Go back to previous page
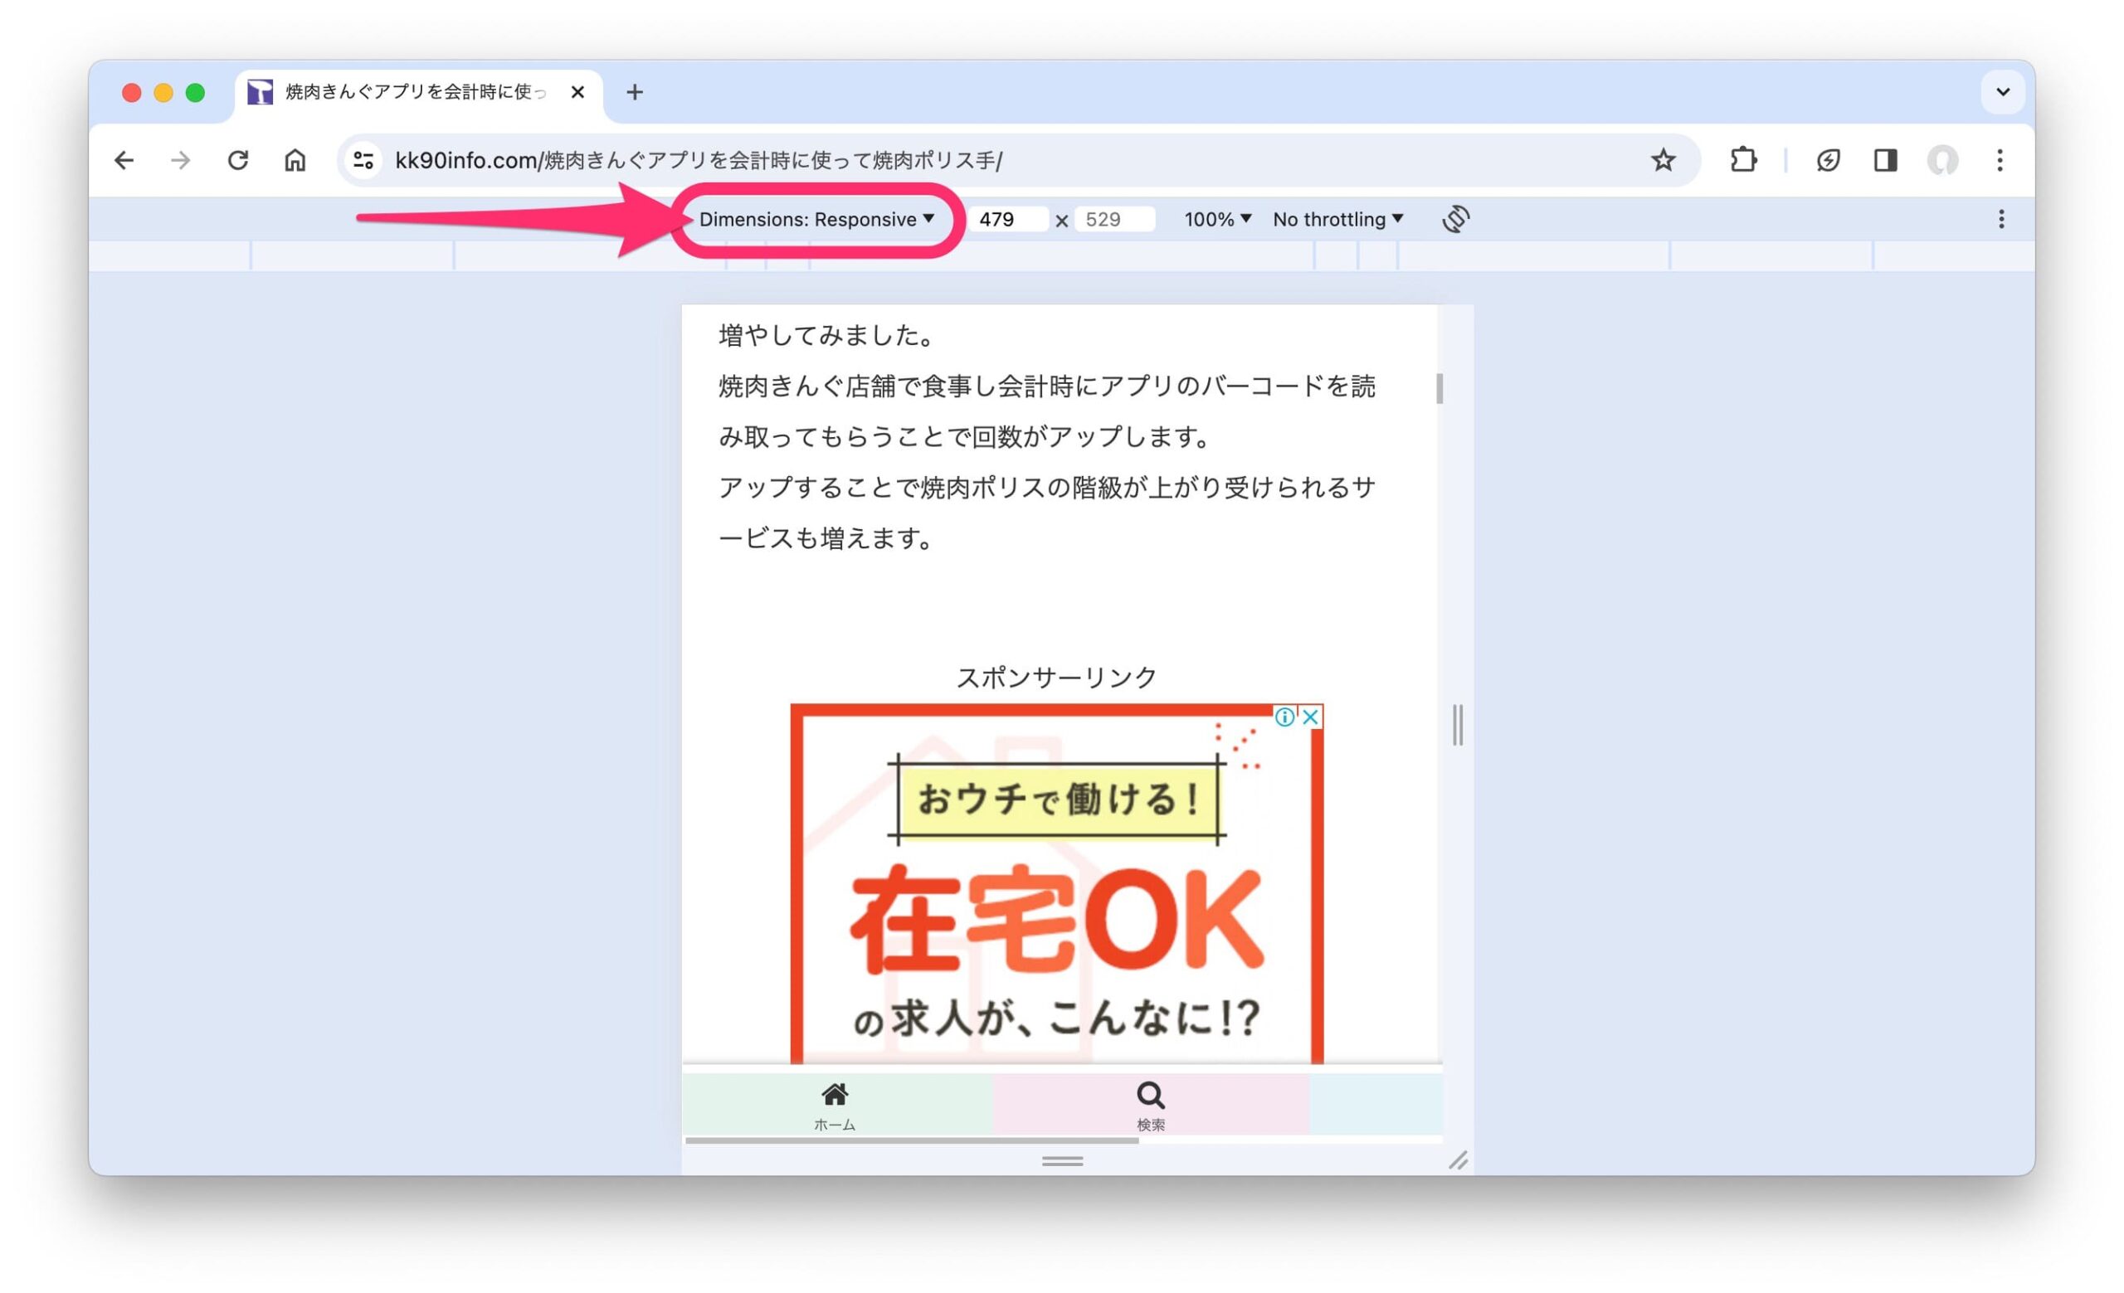This screenshot has height=1293, width=2124. coord(124,160)
